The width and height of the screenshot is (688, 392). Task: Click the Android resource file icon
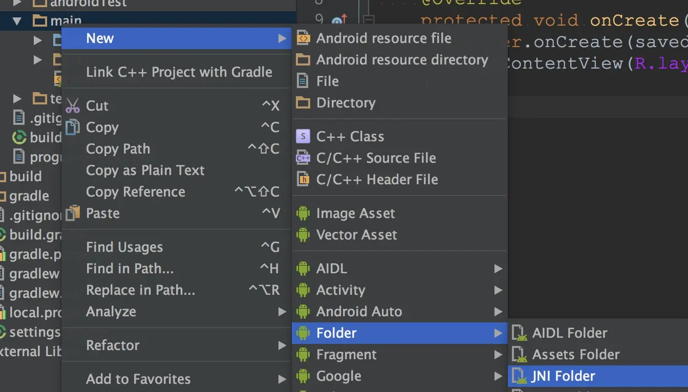pyautogui.click(x=303, y=38)
